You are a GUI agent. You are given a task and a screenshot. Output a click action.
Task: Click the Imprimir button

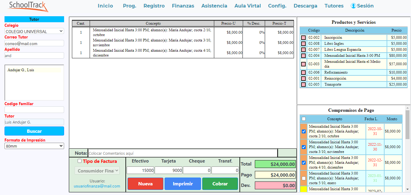tap(183, 184)
